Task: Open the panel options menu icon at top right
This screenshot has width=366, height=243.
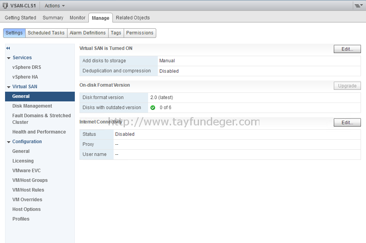Action: 359,5
